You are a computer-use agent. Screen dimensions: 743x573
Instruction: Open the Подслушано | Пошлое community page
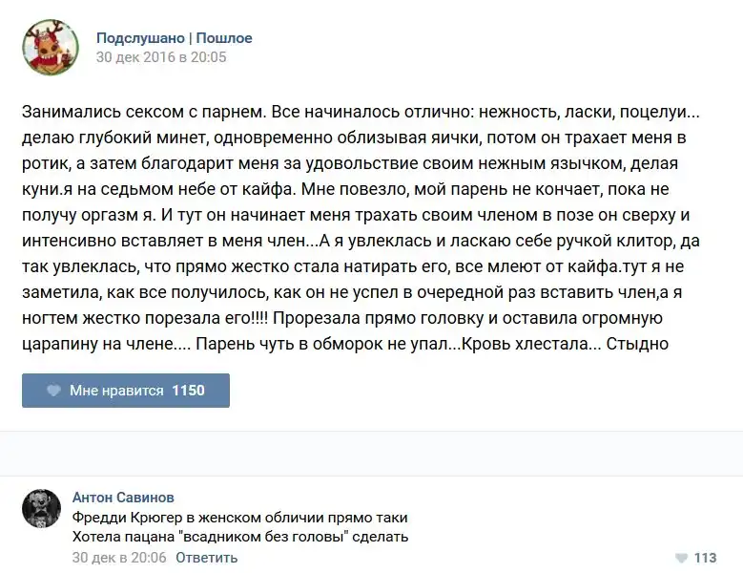(x=174, y=38)
